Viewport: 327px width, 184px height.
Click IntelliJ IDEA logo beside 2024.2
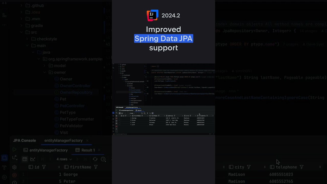tap(153, 15)
